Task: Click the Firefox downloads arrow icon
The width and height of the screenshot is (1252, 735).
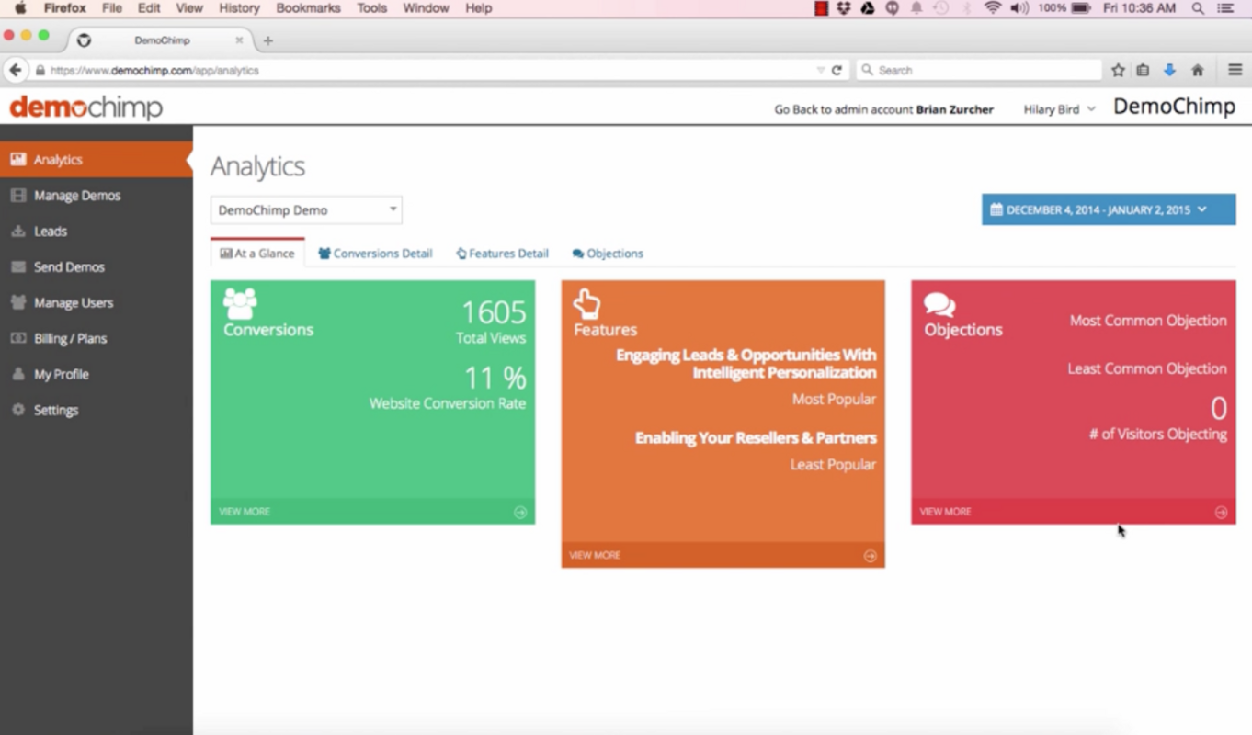Action: (x=1169, y=70)
